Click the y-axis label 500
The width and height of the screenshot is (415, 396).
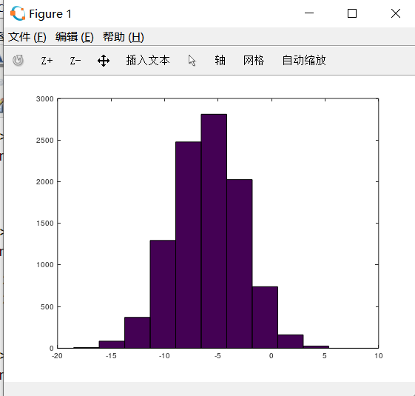47,306
